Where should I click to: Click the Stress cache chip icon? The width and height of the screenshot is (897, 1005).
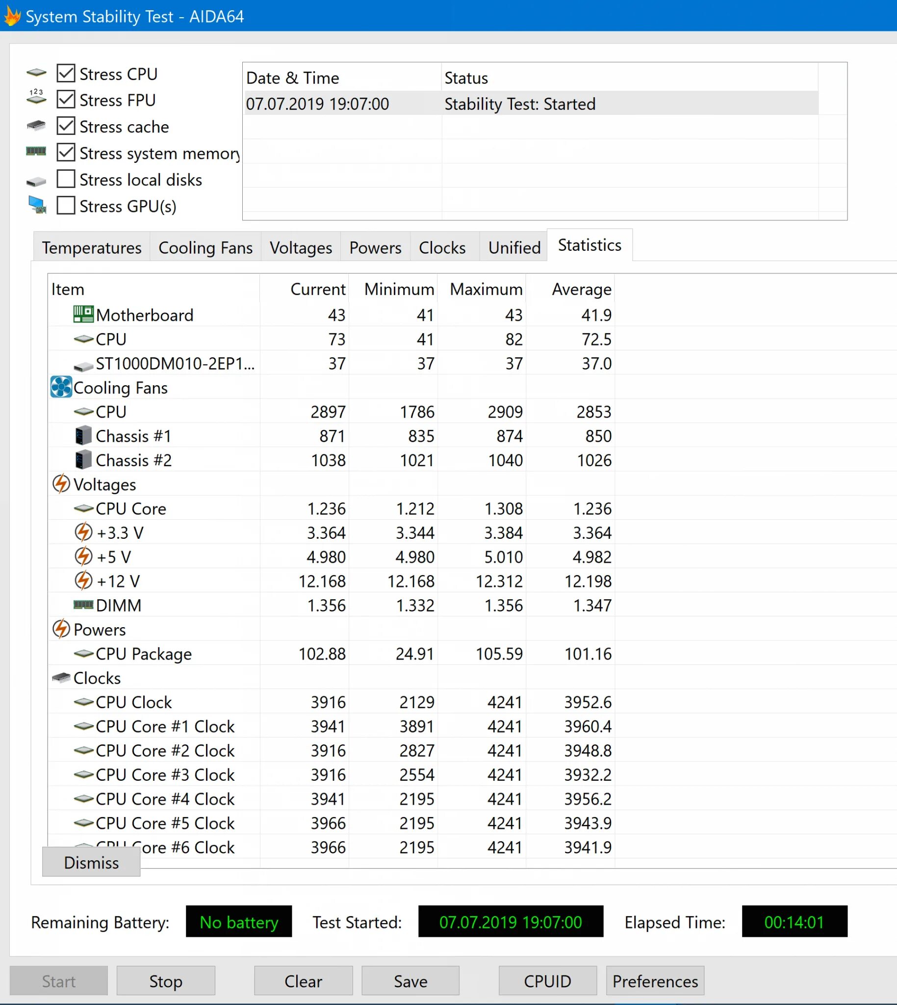pyautogui.click(x=36, y=126)
